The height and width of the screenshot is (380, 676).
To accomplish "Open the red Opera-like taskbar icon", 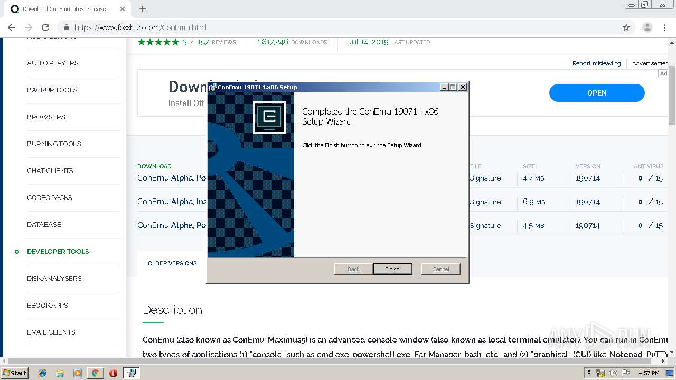I will click(x=113, y=373).
